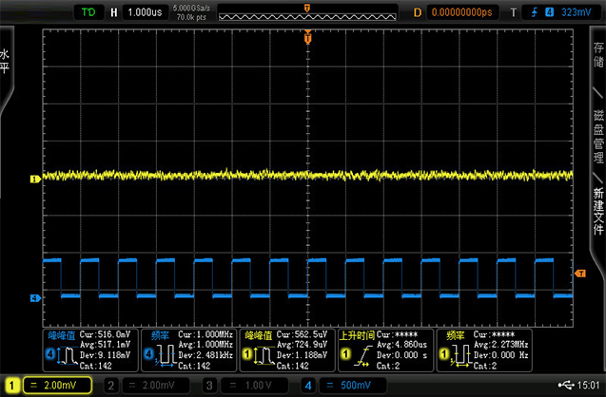The height and width of the screenshot is (397, 606).
Task: Click the USB connection status icon
Action: pyautogui.click(x=566, y=385)
